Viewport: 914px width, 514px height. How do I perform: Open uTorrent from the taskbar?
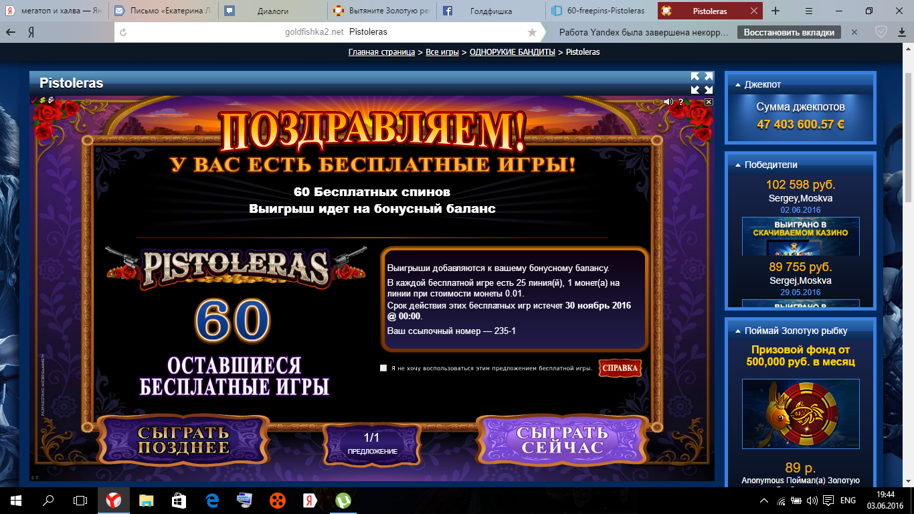343,500
